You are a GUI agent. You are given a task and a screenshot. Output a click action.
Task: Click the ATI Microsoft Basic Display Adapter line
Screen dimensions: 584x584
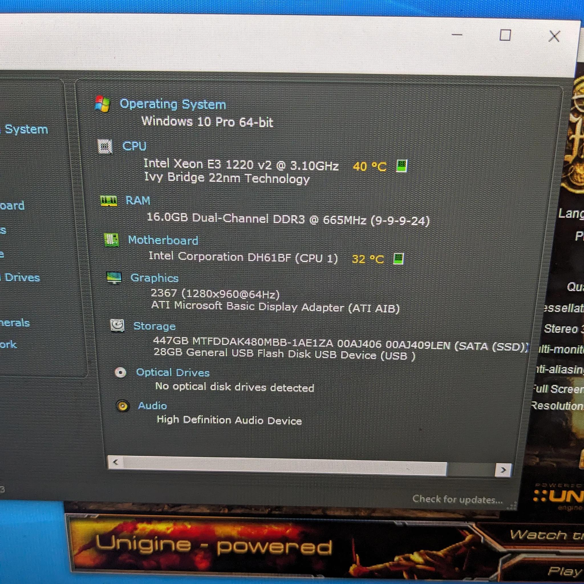point(275,307)
